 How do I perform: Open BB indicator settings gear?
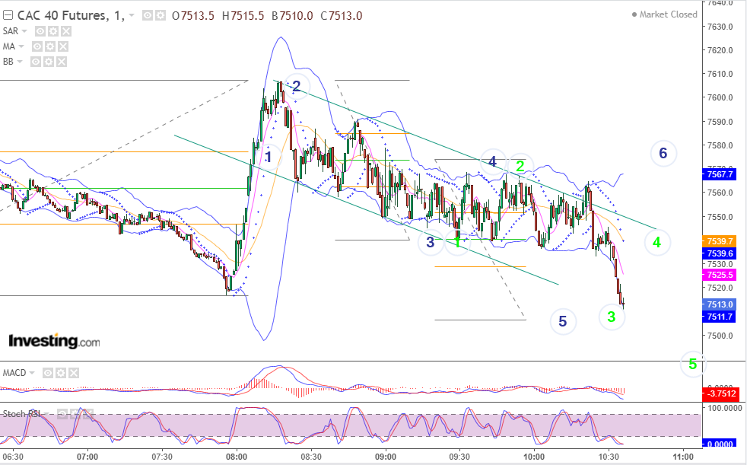(x=49, y=62)
